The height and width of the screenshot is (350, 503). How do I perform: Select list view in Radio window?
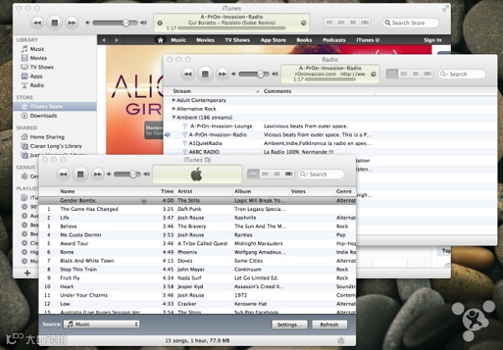click(392, 74)
